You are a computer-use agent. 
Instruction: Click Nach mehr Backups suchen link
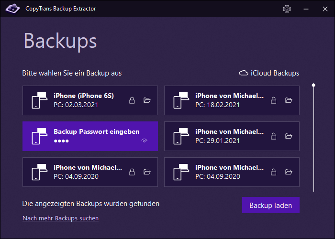click(x=60, y=218)
